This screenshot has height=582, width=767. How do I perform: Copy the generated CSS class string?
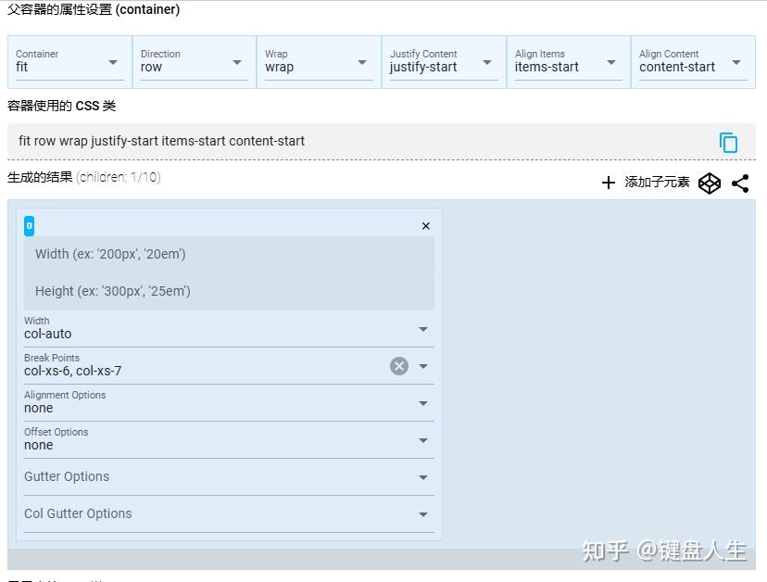(729, 142)
